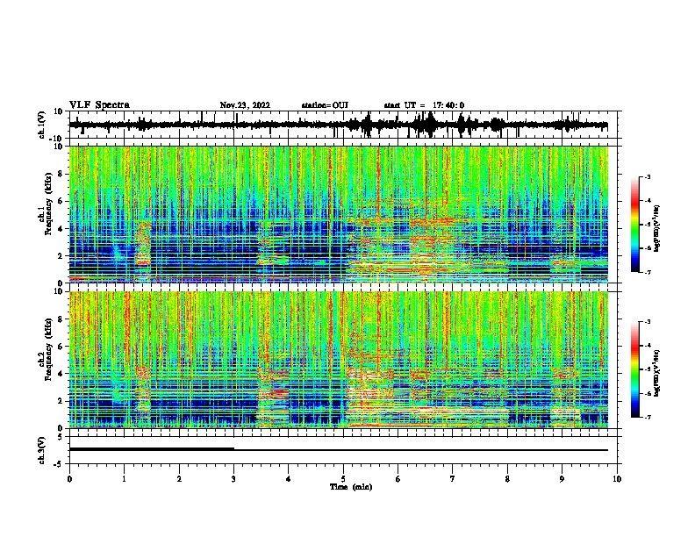Image resolution: width=695 pixels, height=537 pixels.
Task: Click the 'start UT = 17:40:0' label
Action: click(424, 105)
